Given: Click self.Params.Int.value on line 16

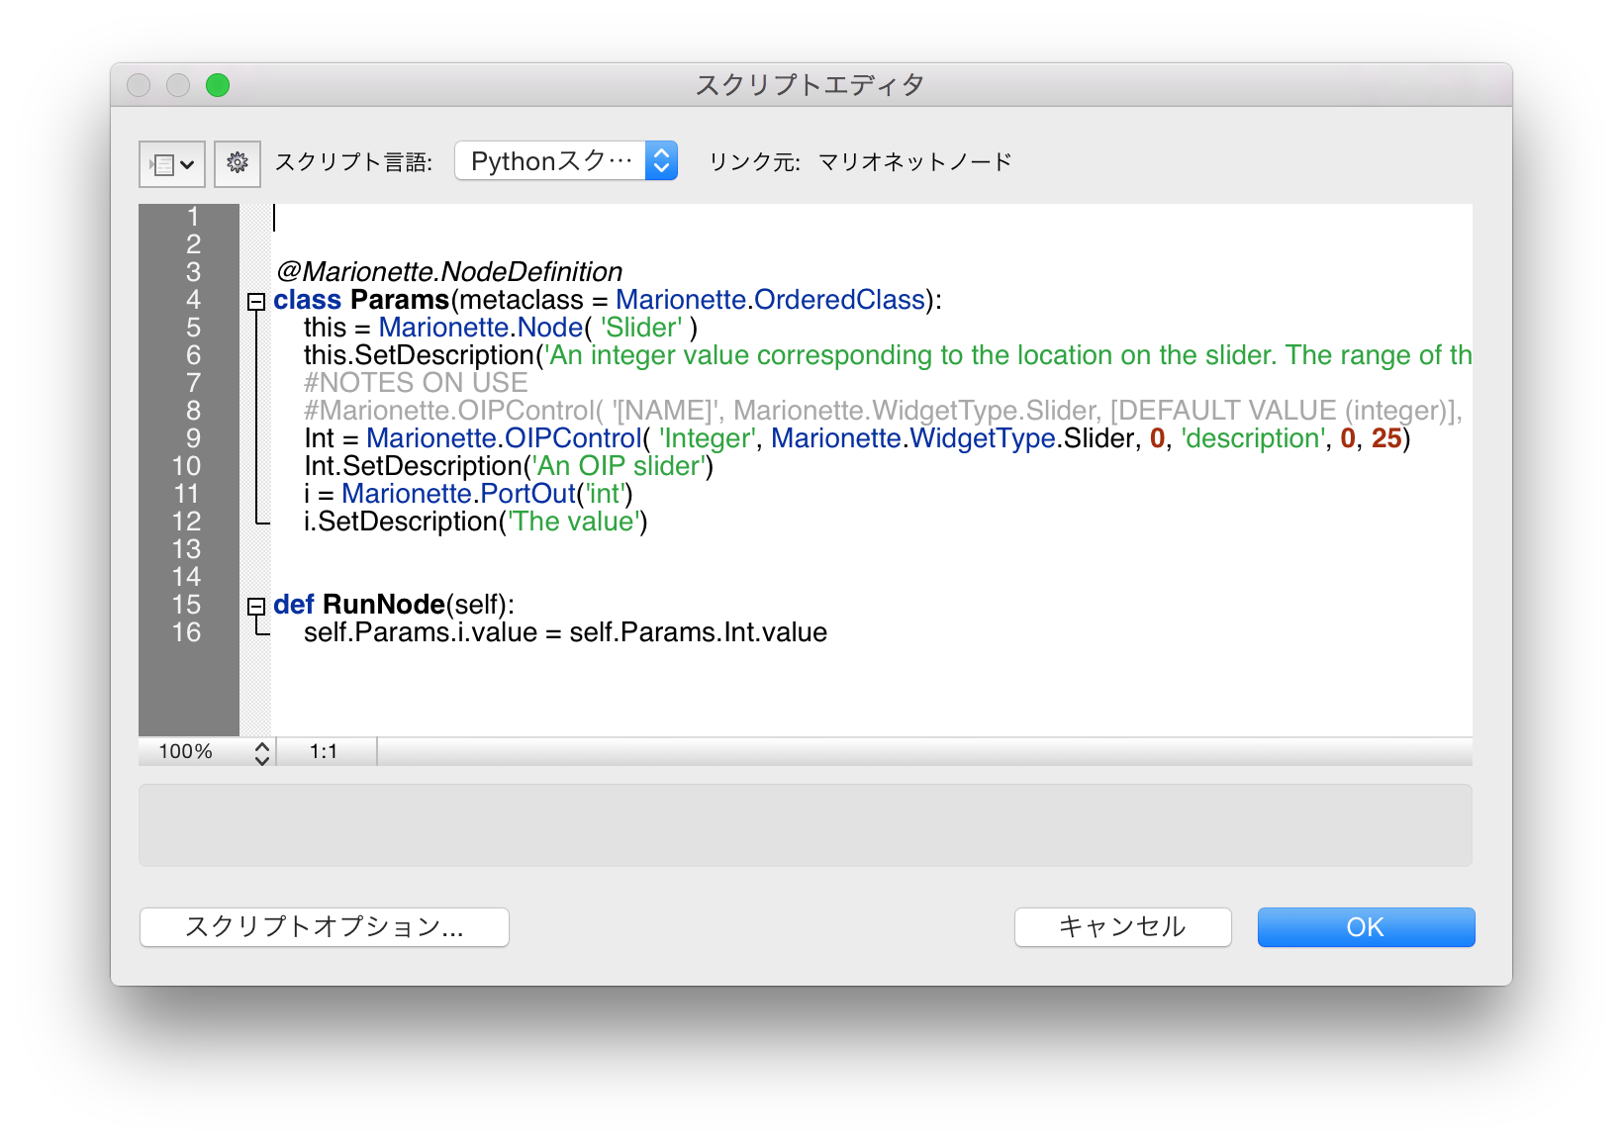Looking at the screenshot, I should point(699,632).
